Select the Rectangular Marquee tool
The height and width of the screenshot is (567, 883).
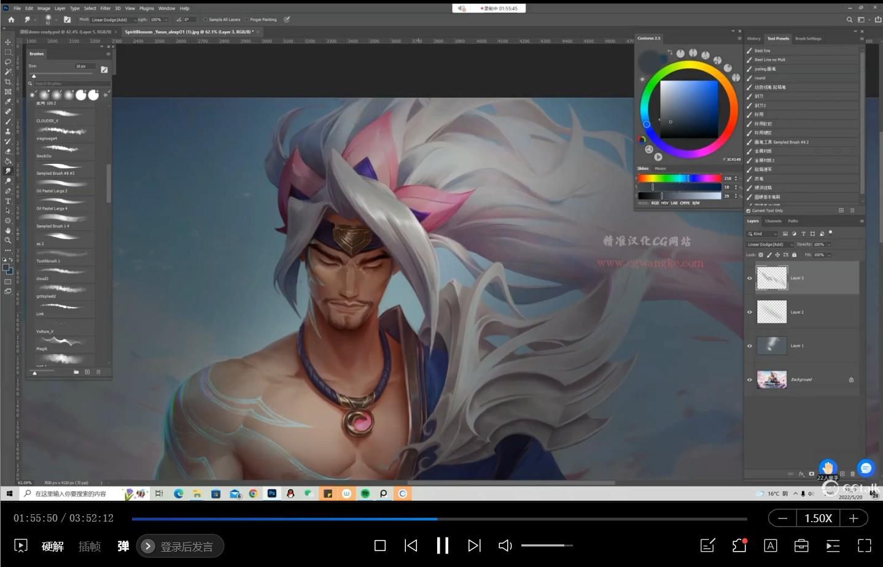point(8,52)
